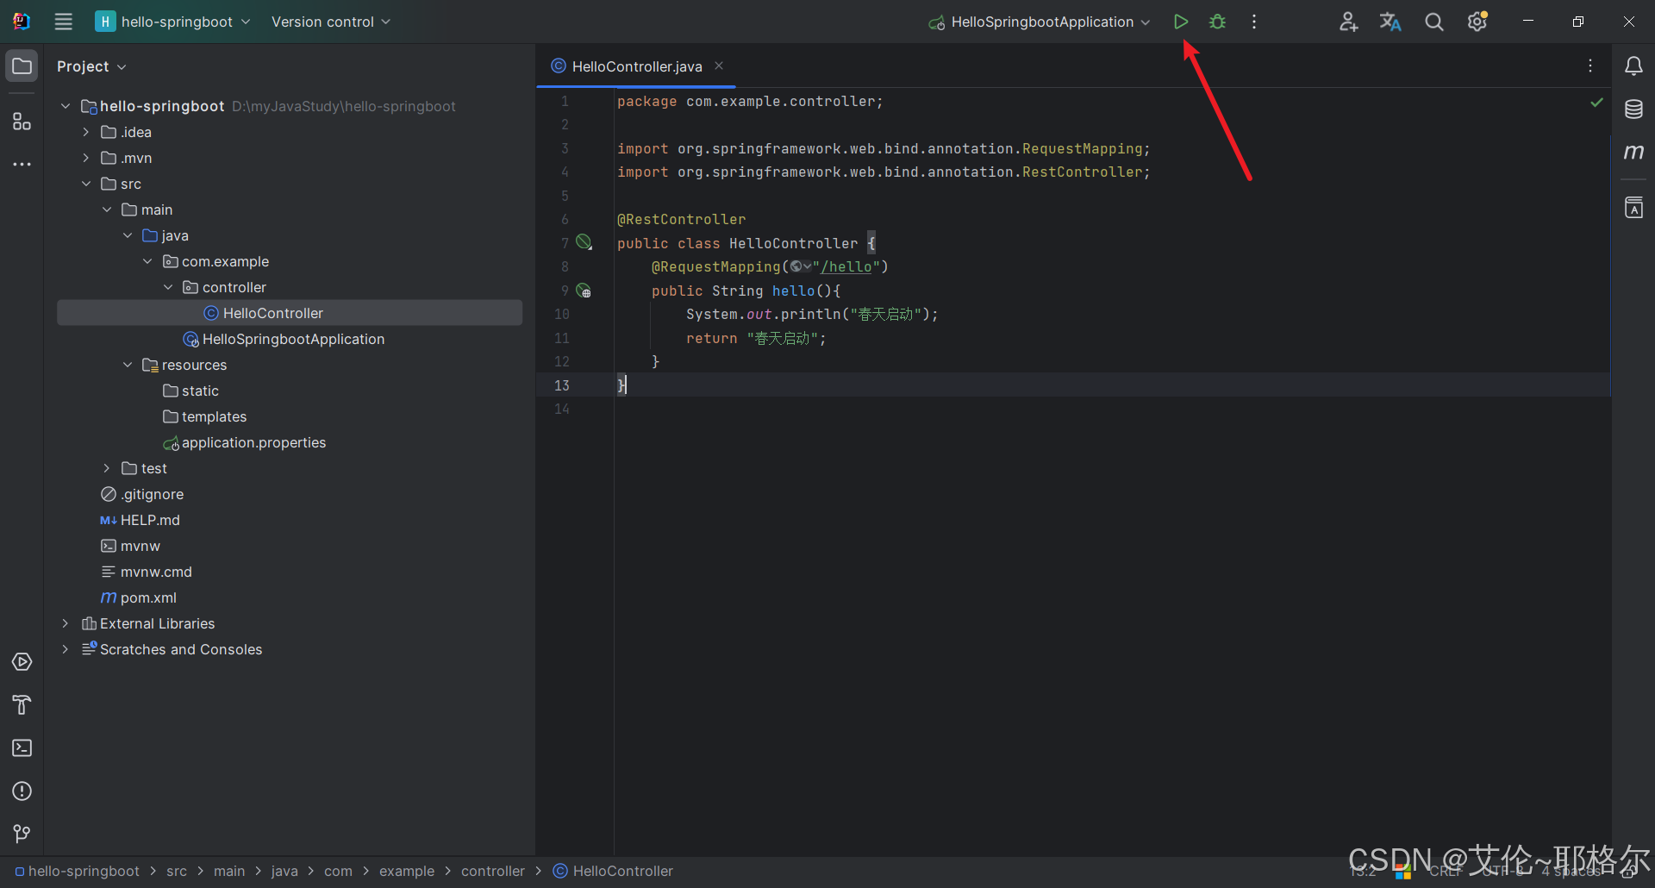The height and width of the screenshot is (888, 1655).
Task: Click the gutter bean icon beside the HelloController class line
Action: click(584, 242)
